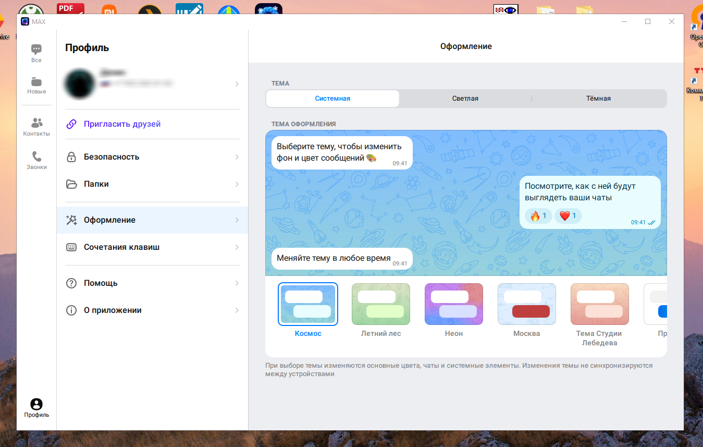Choose the Неон color theme swatch

454,304
